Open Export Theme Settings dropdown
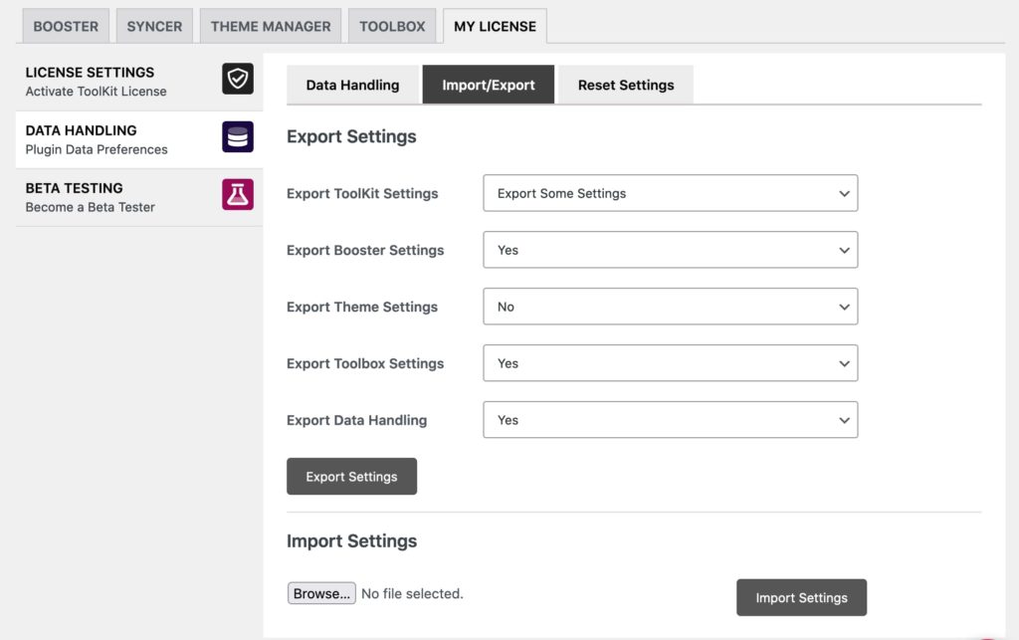 (x=670, y=306)
